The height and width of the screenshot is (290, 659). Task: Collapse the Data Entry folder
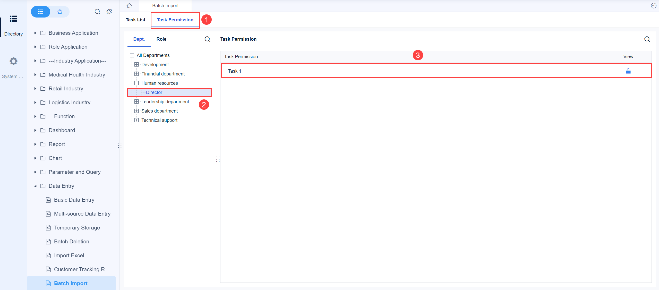click(35, 186)
